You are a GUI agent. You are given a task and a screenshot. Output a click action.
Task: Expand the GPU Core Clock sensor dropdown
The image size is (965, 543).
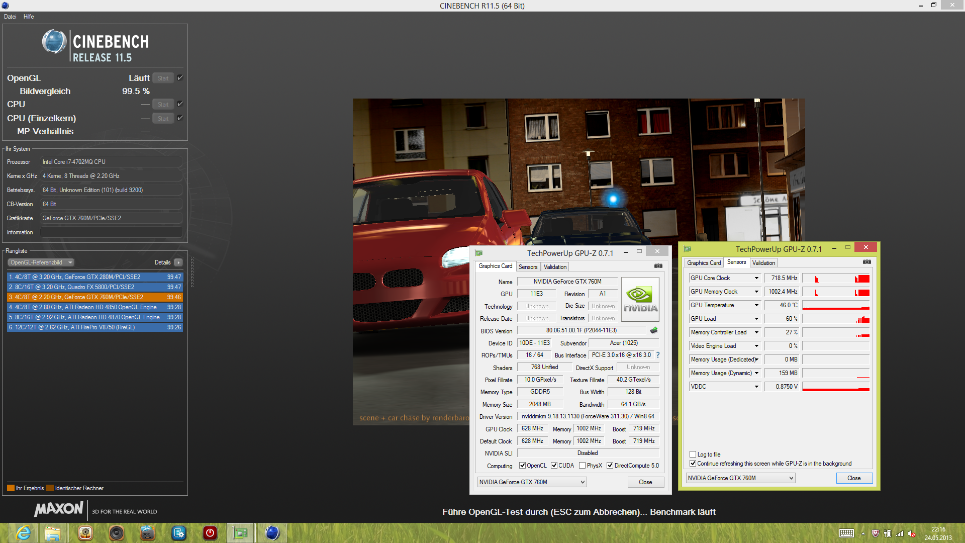click(756, 278)
